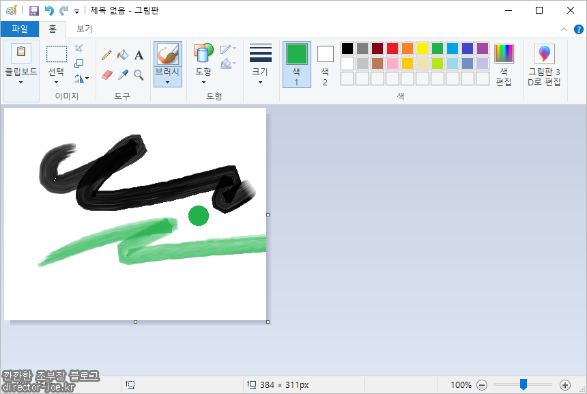Click the Resize and skew icon
The image size is (587, 394).
(78, 64)
